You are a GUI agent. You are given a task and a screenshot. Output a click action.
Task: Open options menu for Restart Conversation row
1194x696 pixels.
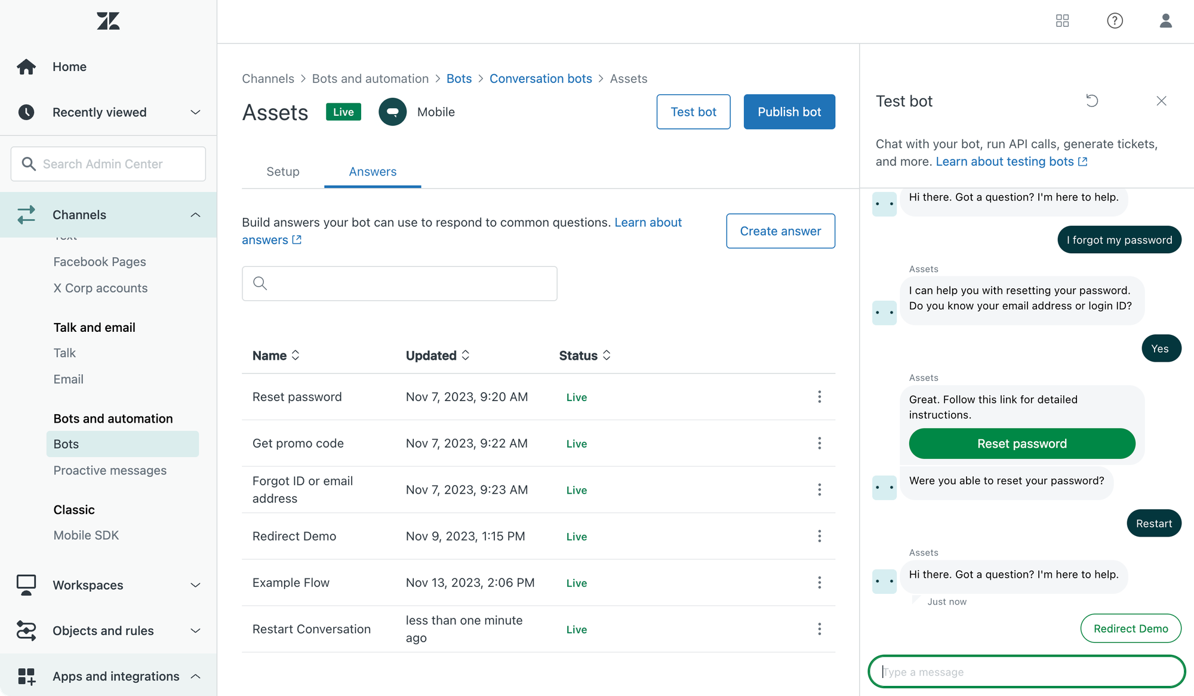pyautogui.click(x=819, y=629)
